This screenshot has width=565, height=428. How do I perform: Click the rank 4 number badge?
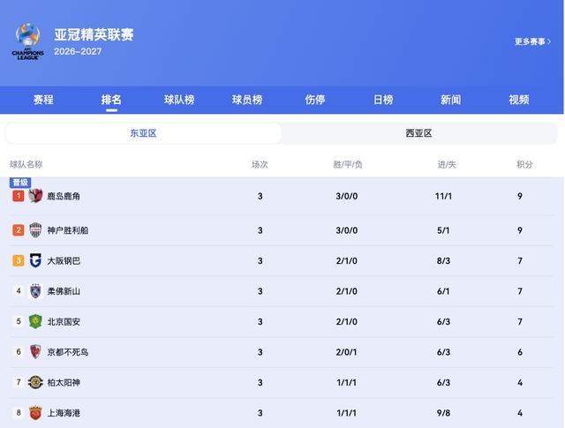(19, 290)
